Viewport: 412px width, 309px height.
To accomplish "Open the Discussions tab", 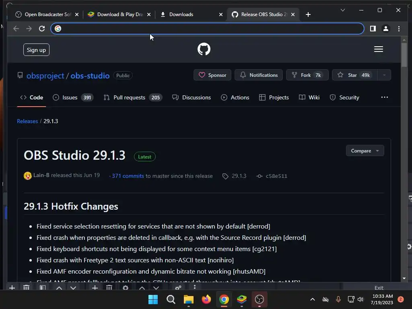I will [x=191, y=97].
